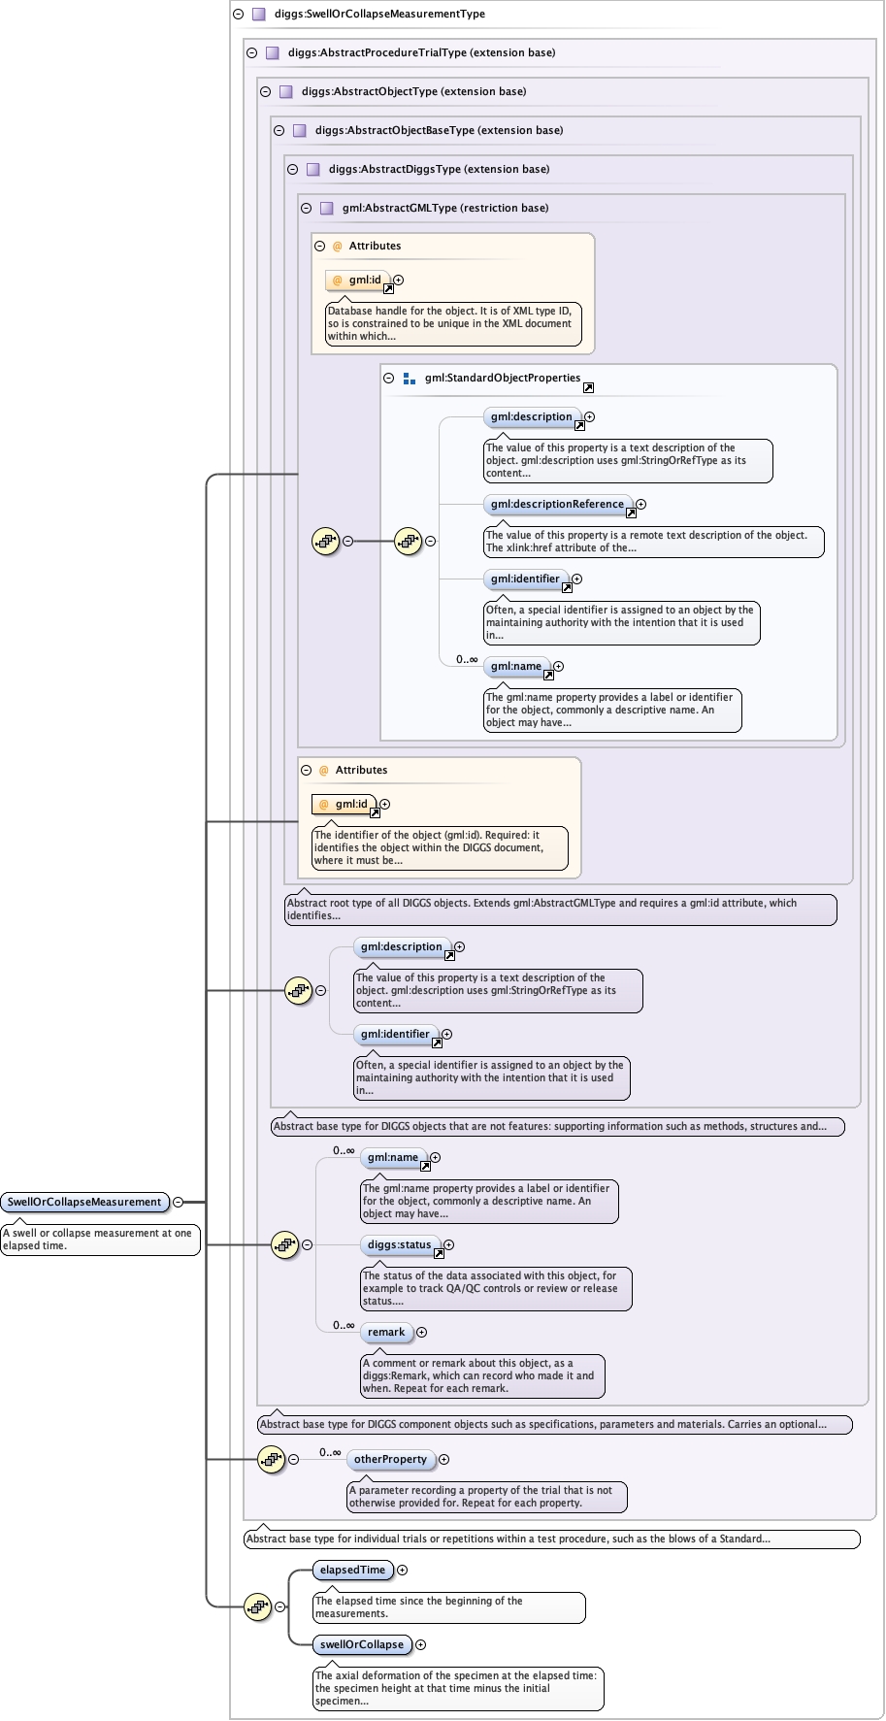This screenshot has width=886, height=1721.
Task: Expand the swellOrCollapse element plus sign
Action: tap(420, 1644)
